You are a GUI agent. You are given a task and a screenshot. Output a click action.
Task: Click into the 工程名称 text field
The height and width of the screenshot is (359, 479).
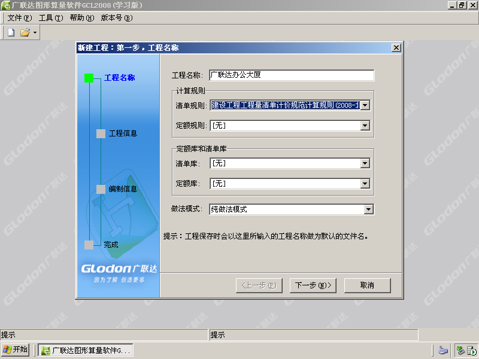point(292,75)
